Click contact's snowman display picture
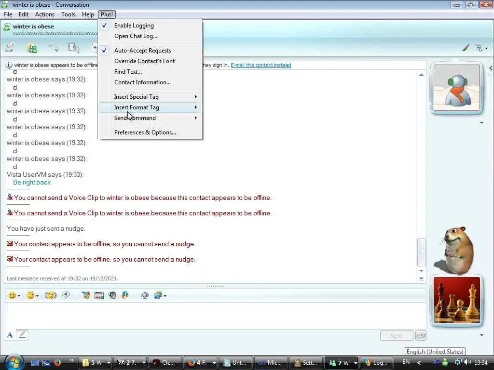494x370 pixels. click(x=457, y=88)
